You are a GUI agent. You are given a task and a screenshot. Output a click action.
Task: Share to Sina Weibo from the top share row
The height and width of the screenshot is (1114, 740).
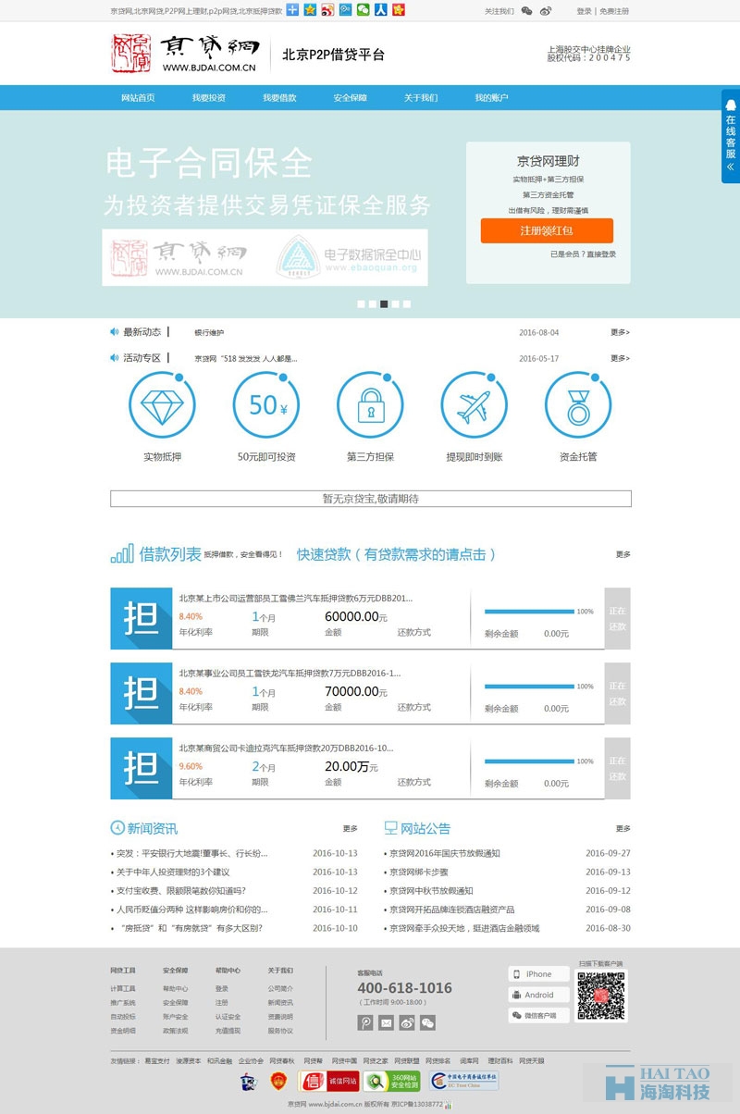[x=327, y=10]
